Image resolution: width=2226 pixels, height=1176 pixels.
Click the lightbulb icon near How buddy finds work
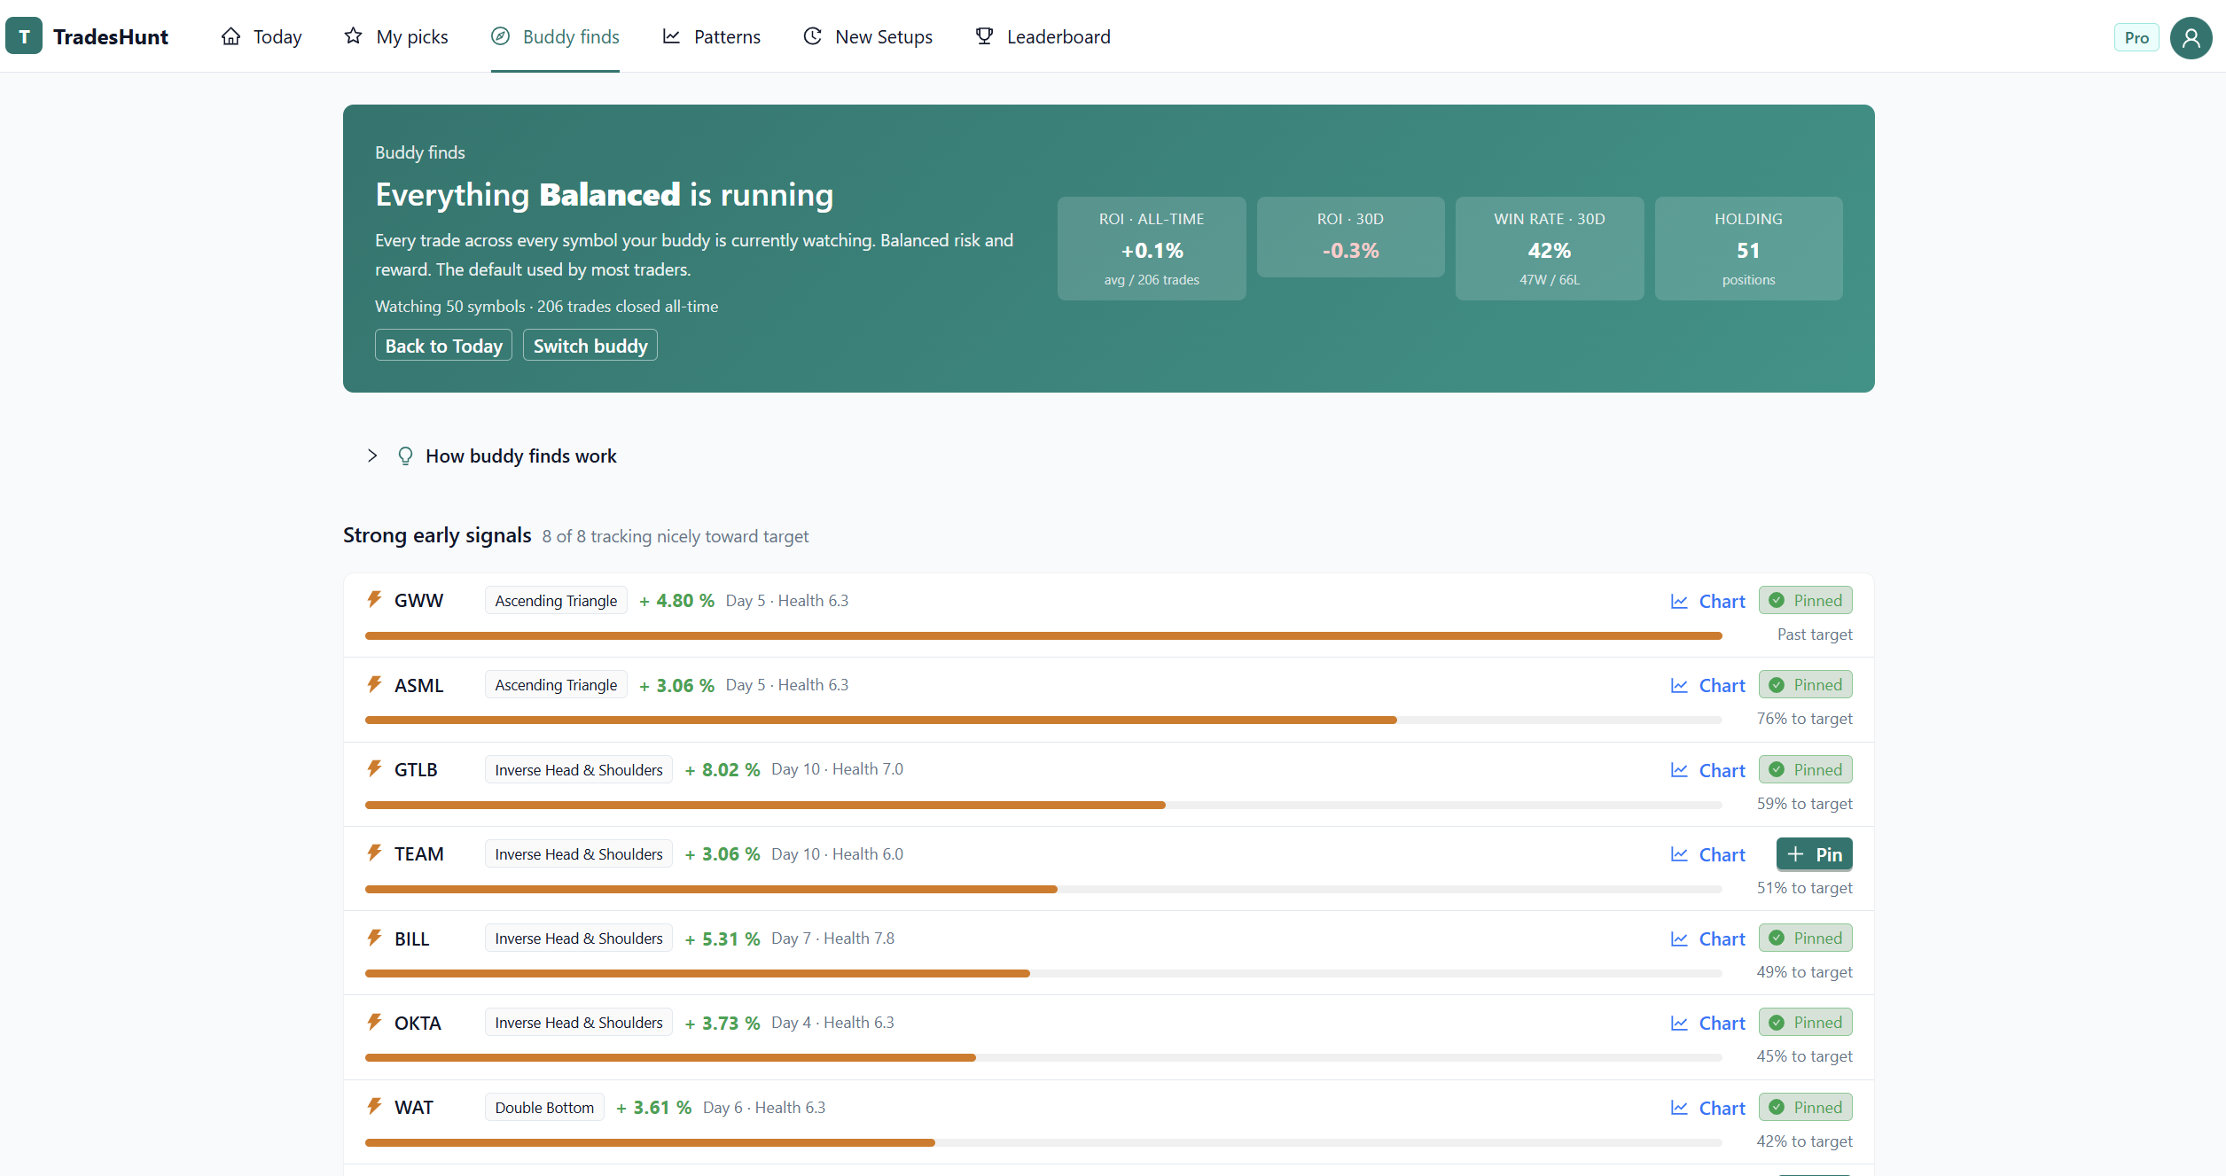(x=405, y=456)
